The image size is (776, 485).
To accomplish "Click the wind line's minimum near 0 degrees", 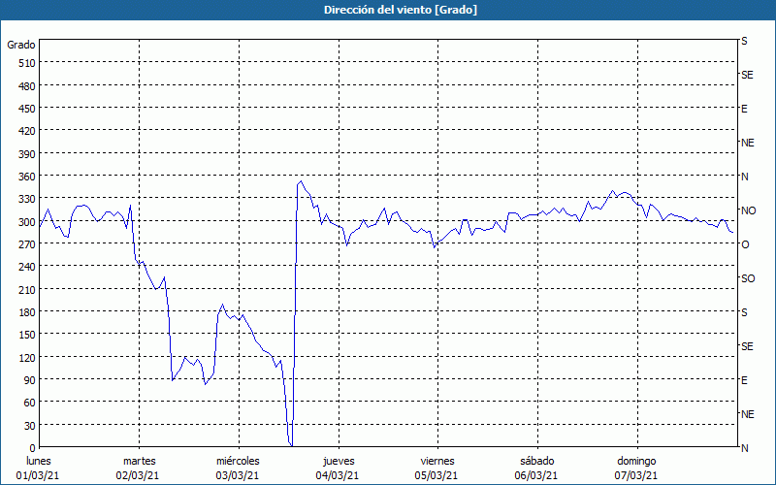I will point(292,446).
